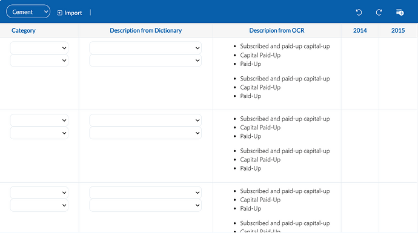Click the add row list icon
Viewport: 418px width, 233px height.
pyautogui.click(x=400, y=12)
